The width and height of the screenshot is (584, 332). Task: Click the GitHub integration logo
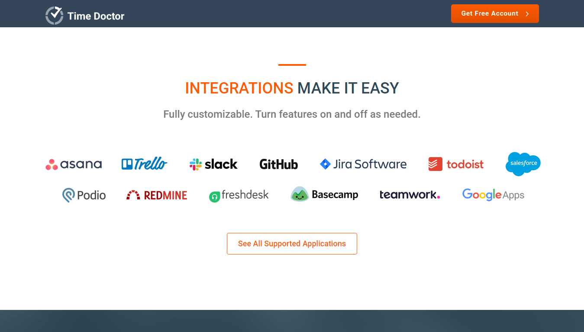pos(279,164)
